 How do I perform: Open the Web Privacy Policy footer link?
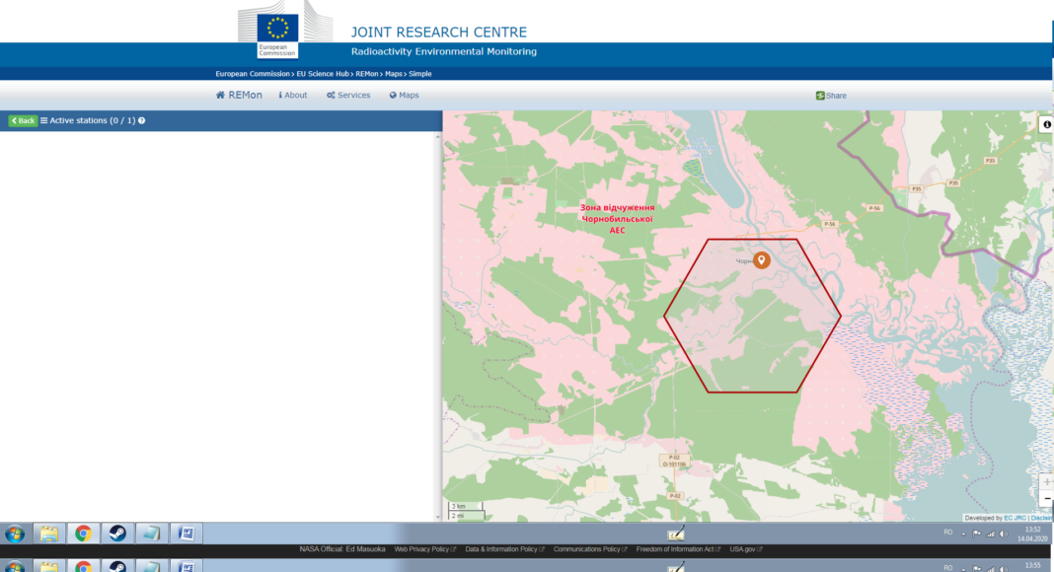point(424,549)
